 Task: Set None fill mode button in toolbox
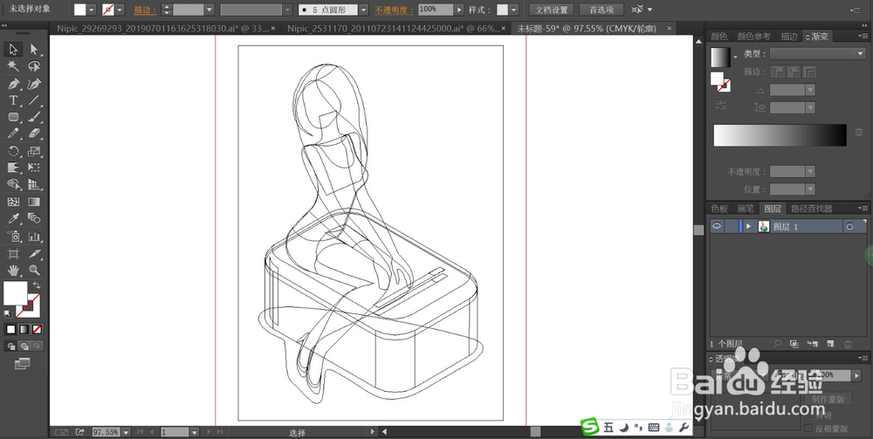[37, 329]
